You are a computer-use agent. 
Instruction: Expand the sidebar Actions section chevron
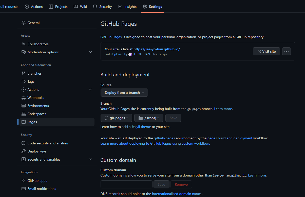click(x=90, y=90)
